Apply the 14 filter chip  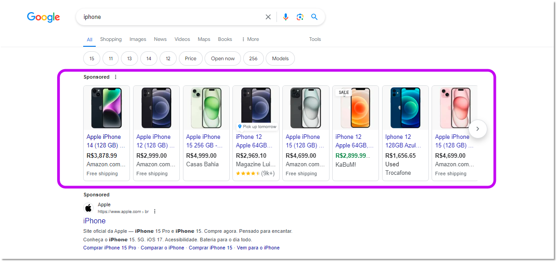149,58
